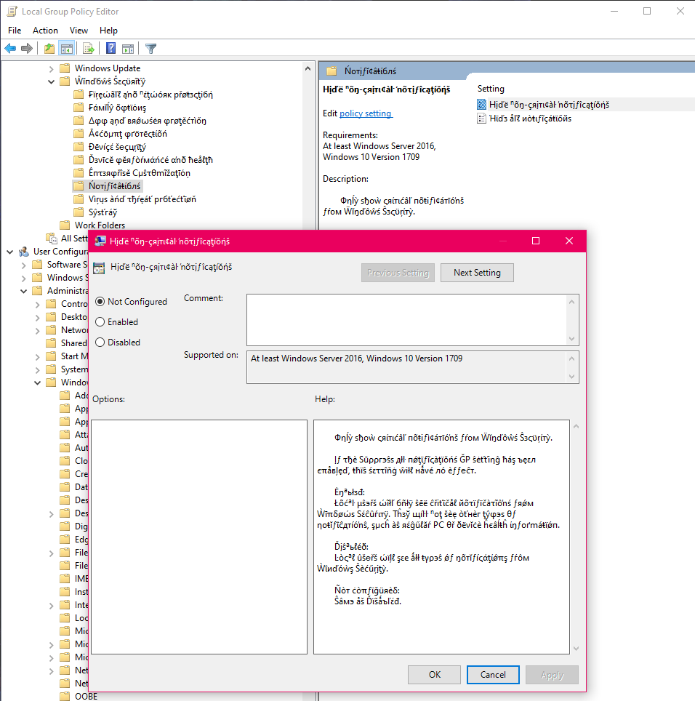
Task: Select the Not Configured radio button
Action: (100, 302)
